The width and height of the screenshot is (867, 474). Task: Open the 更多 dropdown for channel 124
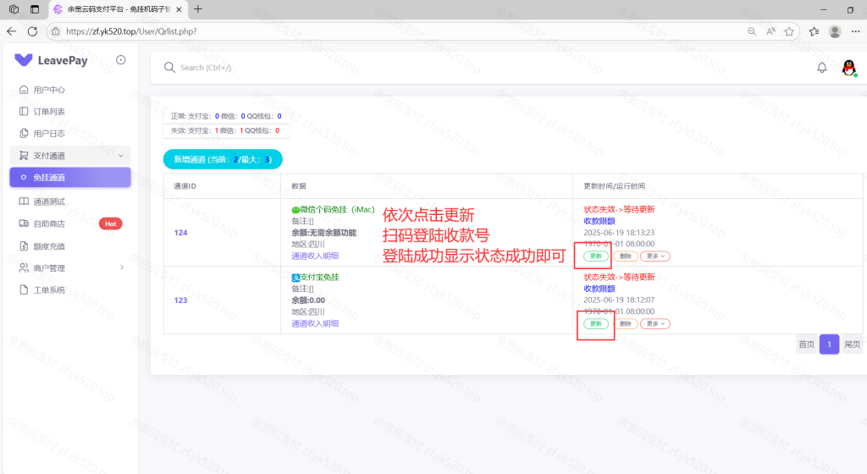click(655, 256)
